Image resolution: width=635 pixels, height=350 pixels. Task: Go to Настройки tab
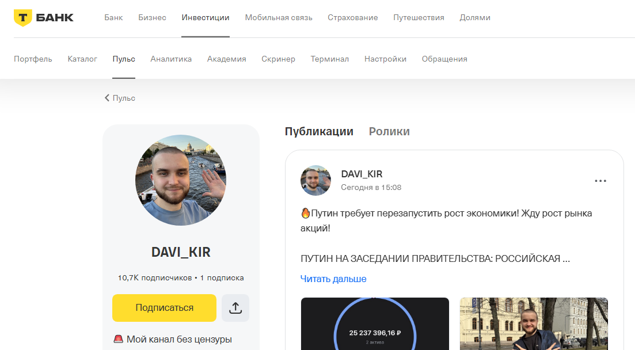[x=385, y=59]
